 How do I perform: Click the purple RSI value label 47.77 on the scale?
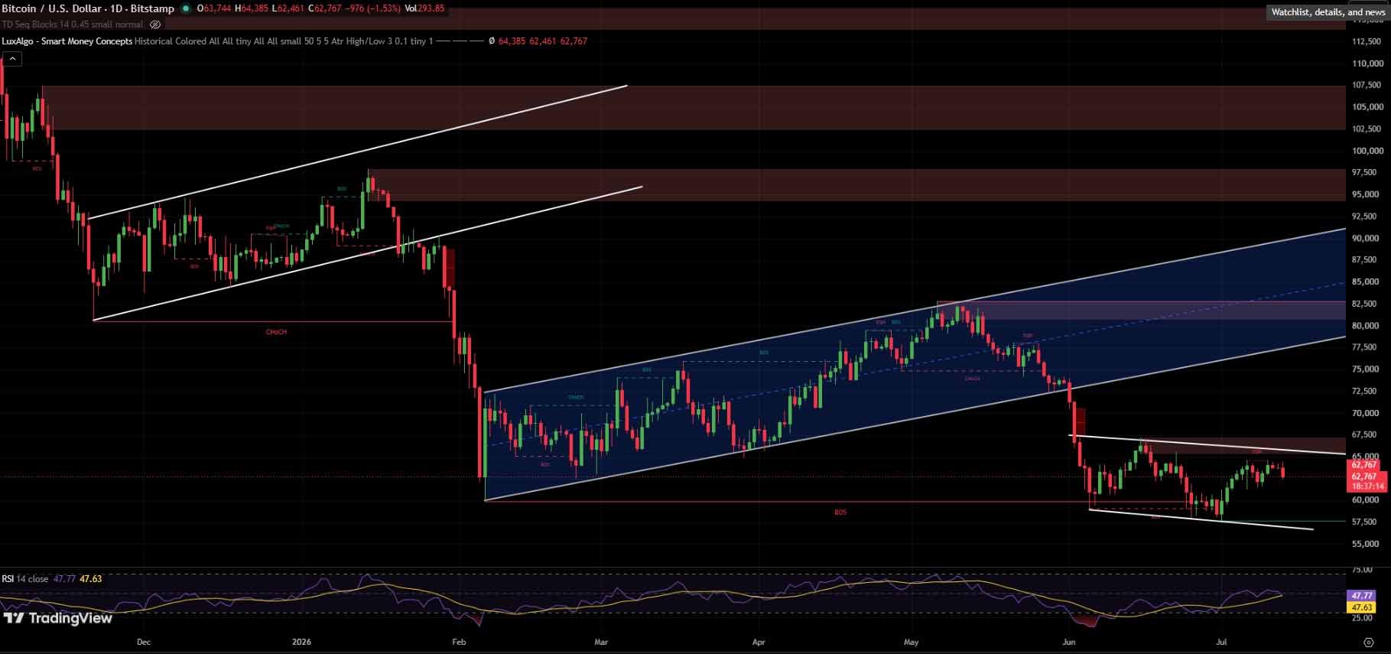pos(1362,595)
